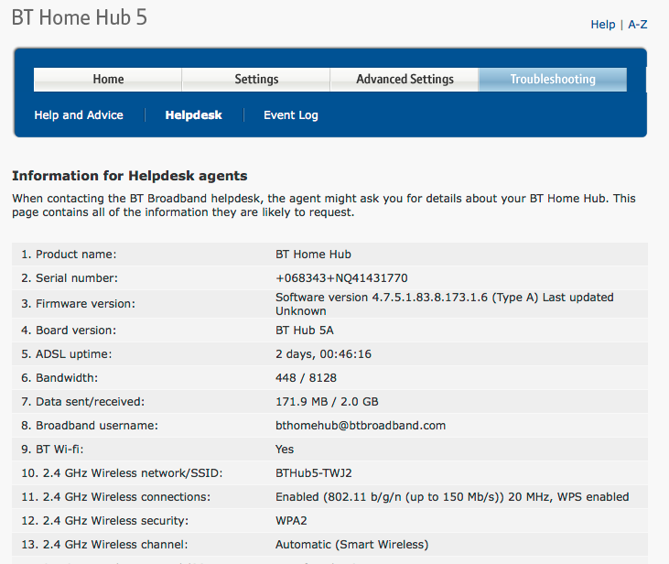Click the Help link in the header
The height and width of the screenshot is (564, 669).
click(603, 25)
